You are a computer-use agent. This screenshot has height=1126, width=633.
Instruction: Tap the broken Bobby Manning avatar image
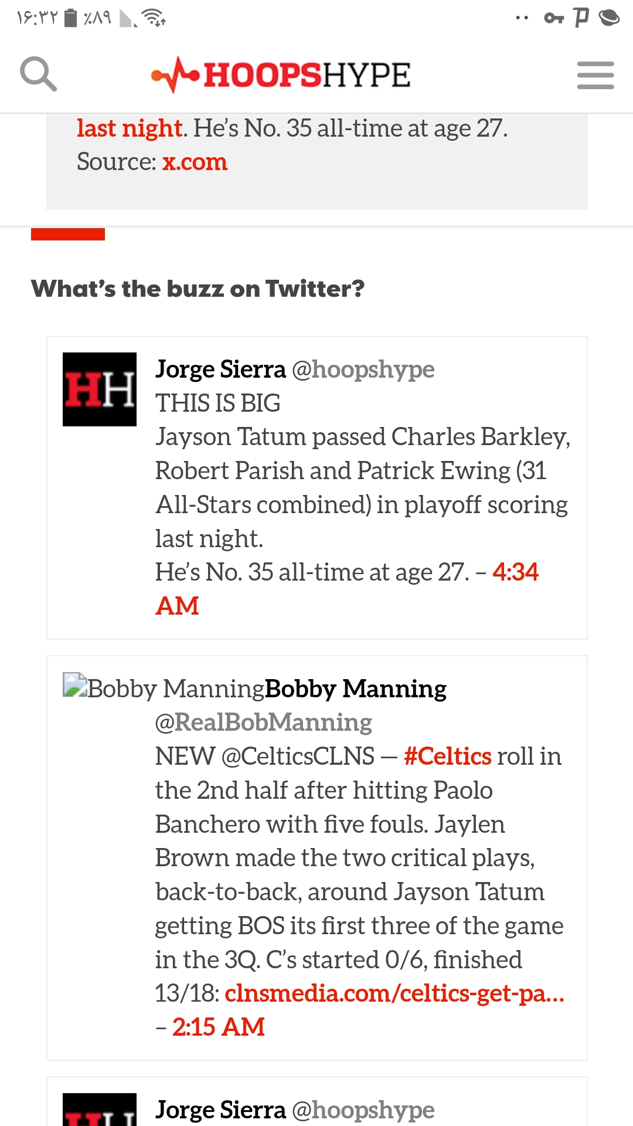pos(75,684)
